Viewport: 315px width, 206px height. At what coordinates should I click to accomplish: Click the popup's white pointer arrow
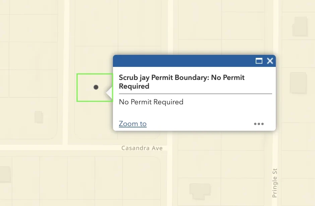click(109, 93)
